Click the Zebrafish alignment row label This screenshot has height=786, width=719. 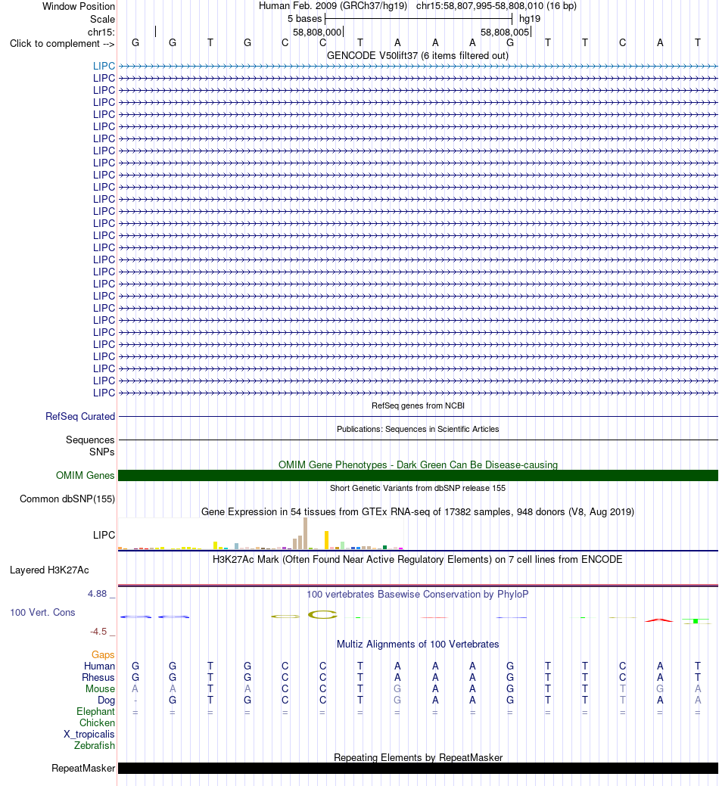click(x=95, y=745)
